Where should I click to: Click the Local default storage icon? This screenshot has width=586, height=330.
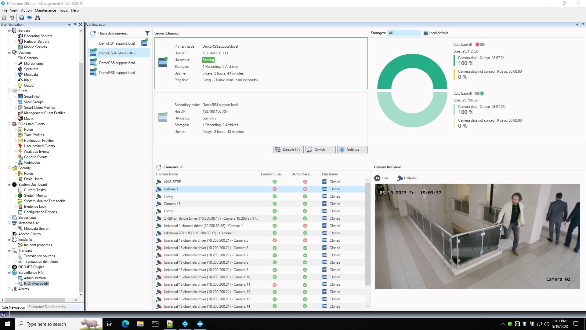[425, 33]
